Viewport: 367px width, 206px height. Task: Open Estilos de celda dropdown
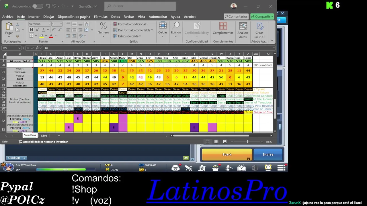[127, 36]
